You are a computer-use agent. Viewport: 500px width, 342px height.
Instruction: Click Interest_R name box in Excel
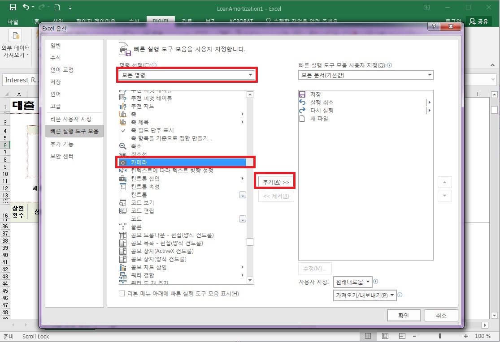[x=21, y=80]
